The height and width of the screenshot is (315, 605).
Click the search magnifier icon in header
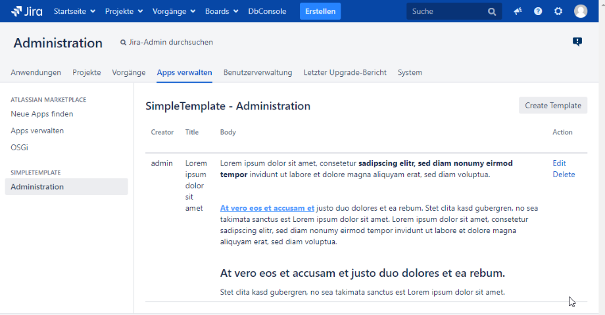pos(492,12)
